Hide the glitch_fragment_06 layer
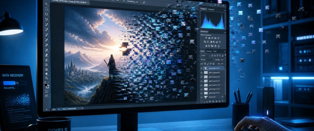 [x=201, y=73]
